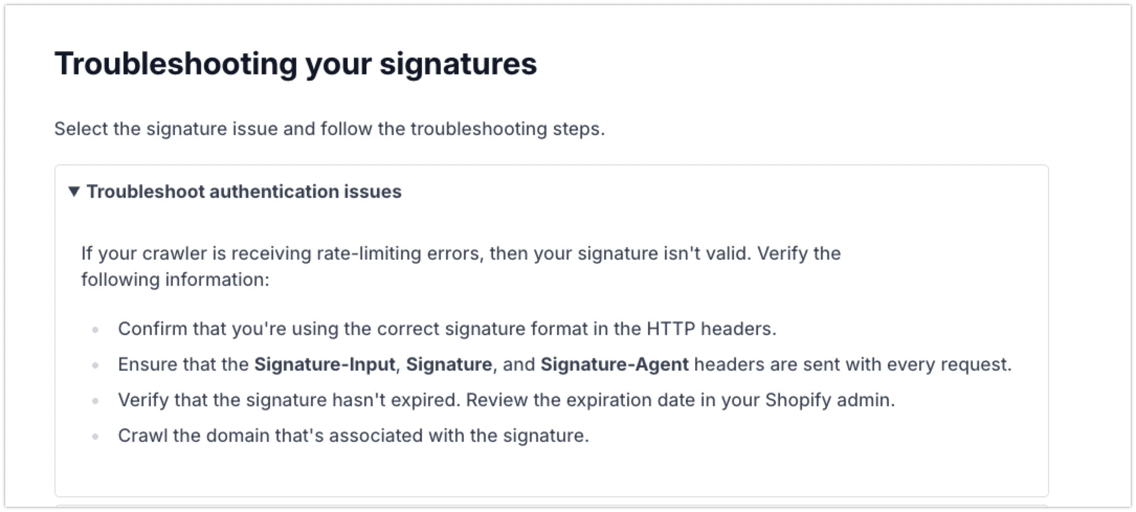
Task: Click the "following information:" line
Action: click(175, 280)
